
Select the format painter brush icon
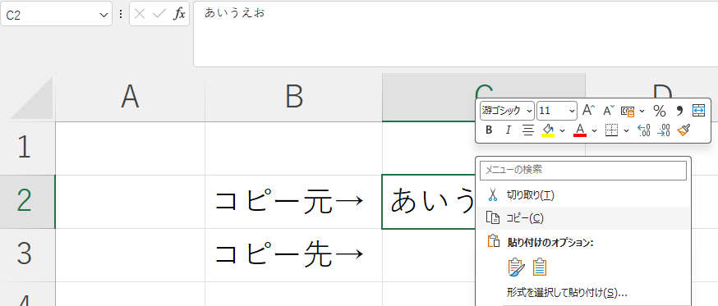click(x=683, y=130)
